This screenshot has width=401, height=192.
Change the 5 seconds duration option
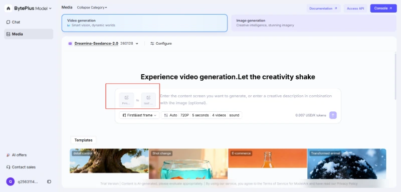[200, 115]
